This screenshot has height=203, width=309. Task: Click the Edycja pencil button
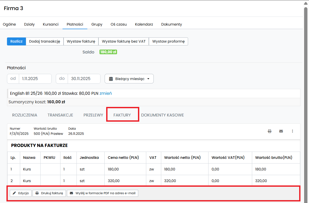coord(21,193)
